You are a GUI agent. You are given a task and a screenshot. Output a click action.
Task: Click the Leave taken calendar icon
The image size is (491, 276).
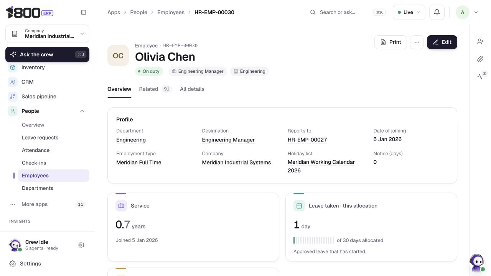(299, 206)
